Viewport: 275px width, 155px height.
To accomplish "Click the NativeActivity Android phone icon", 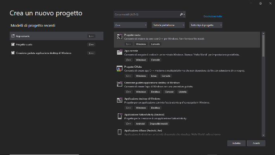I will click(119, 116).
